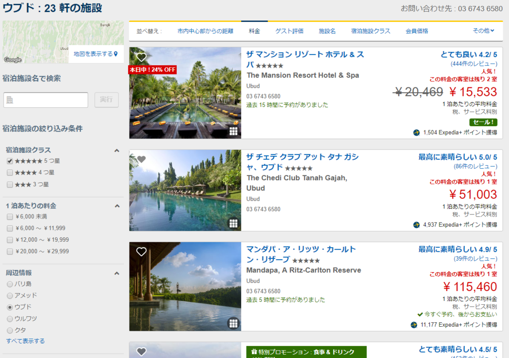Click the map pin icon beside 地図を表示する

coord(116,54)
